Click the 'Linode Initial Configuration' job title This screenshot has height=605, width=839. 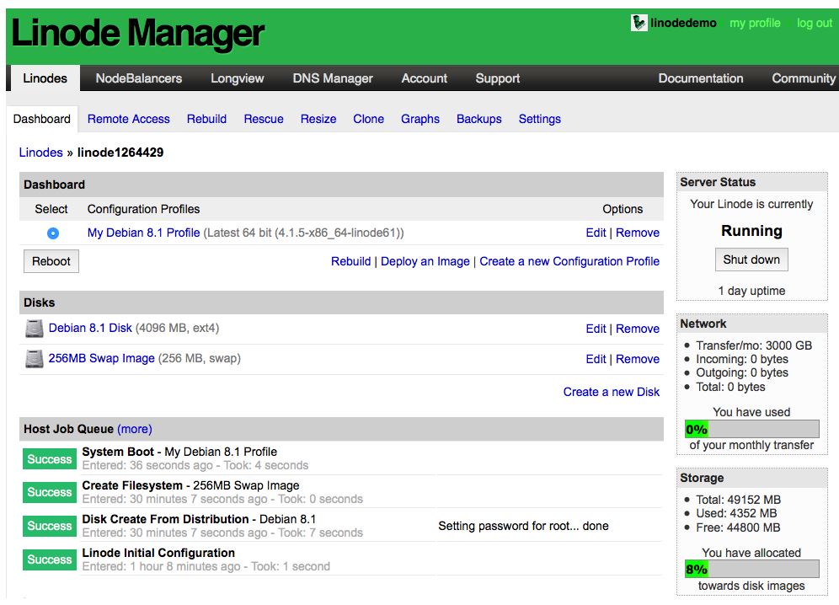[x=158, y=553]
